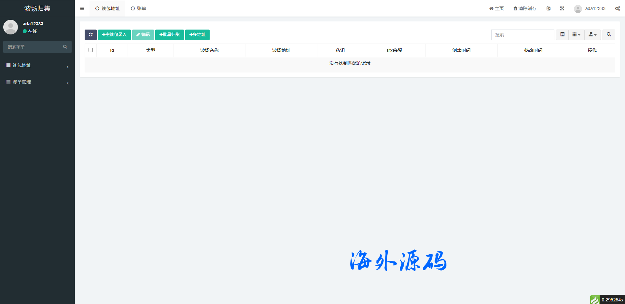Open the columns grid dropdown
625x304 pixels.
576,35
